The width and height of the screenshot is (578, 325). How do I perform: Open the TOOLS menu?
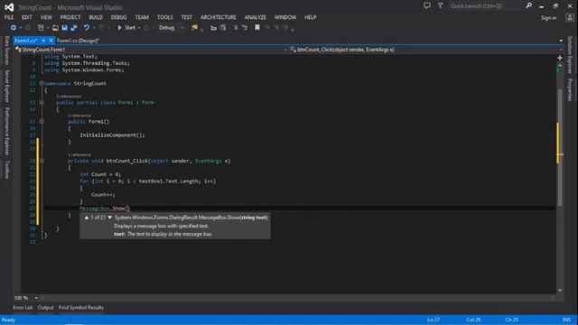click(x=164, y=17)
